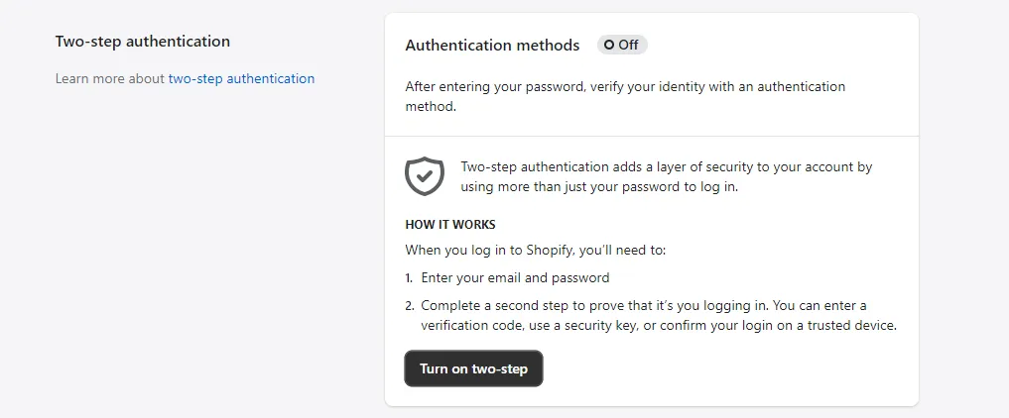Click the shield checkmark security icon
Screen dimensions: 1009x418
pyautogui.click(x=424, y=176)
